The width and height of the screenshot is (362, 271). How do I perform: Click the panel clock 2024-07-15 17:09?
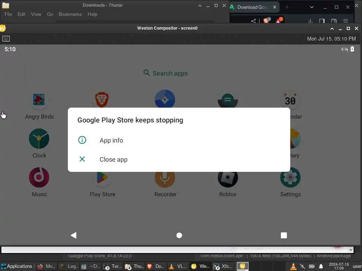pyautogui.click(x=339, y=266)
